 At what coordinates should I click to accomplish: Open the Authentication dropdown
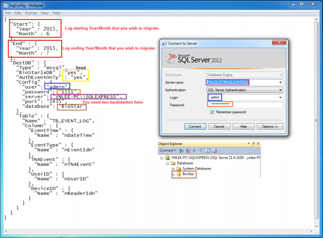click(x=280, y=90)
